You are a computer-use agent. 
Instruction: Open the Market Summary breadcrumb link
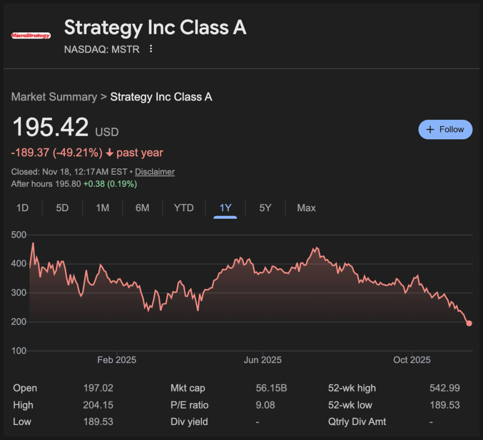pyautogui.click(x=54, y=97)
